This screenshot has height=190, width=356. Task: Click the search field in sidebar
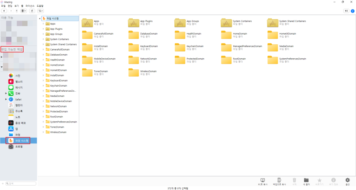[21, 184]
